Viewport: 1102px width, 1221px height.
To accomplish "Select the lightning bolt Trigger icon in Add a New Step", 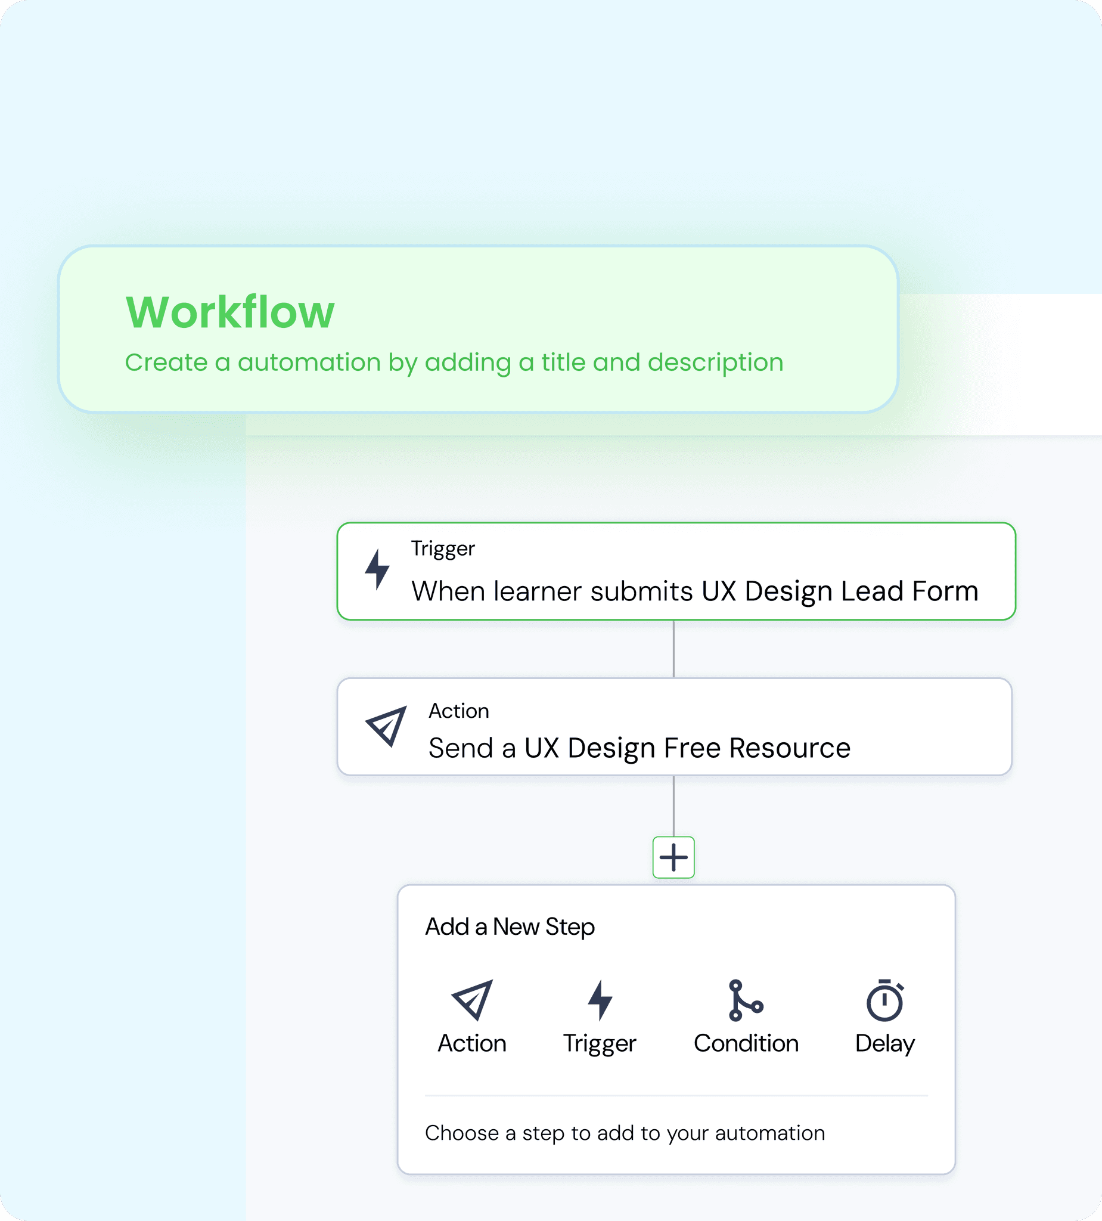I will (x=600, y=999).
